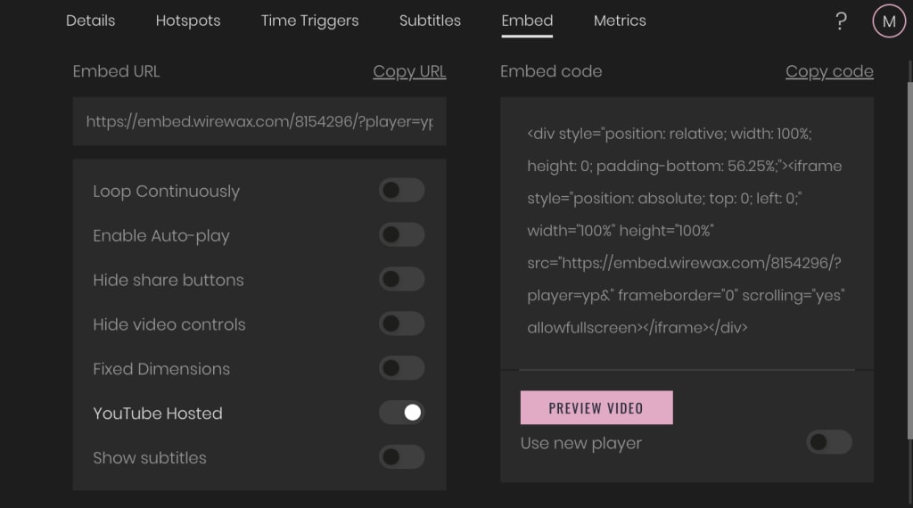Toggle Hide video controls switch
Image resolution: width=913 pixels, height=508 pixels.
click(x=402, y=324)
